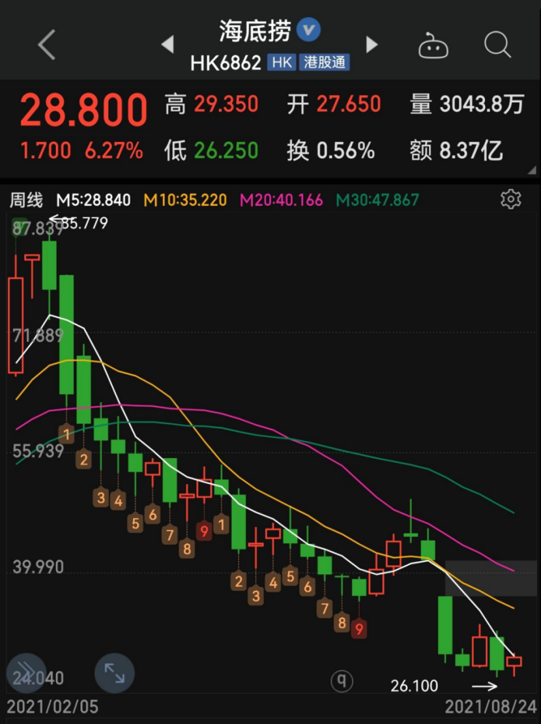Open the 周线 period selector

pos(26,200)
